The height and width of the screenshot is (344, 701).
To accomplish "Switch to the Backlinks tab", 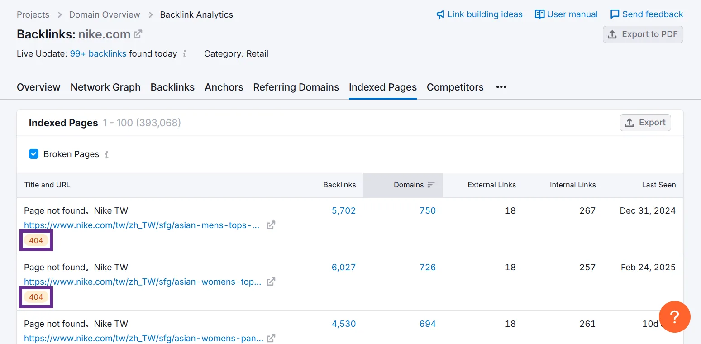I will 172,87.
